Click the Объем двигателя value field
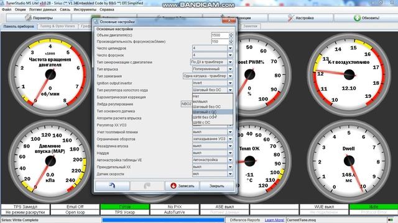 click(x=220, y=35)
